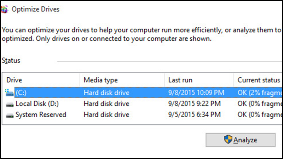This screenshot has height=159, width=283.
Task: Click the 9/8/2015 10:09 PM last run cell
Action: pyautogui.click(x=196, y=93)
